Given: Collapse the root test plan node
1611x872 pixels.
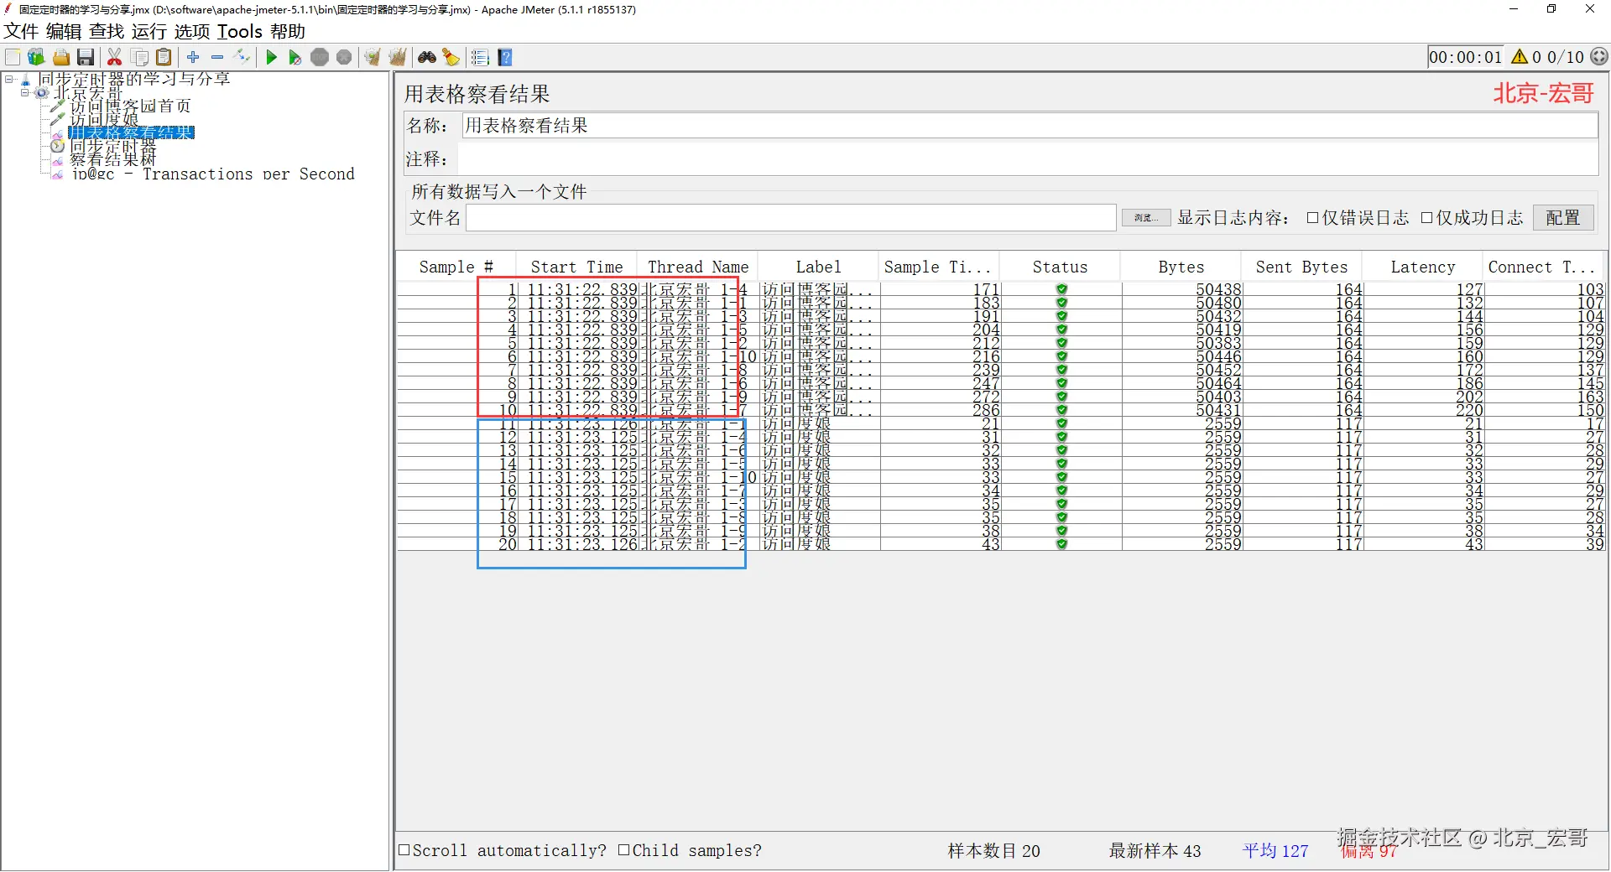Looking at the screenshot, I should coord(9,79).
